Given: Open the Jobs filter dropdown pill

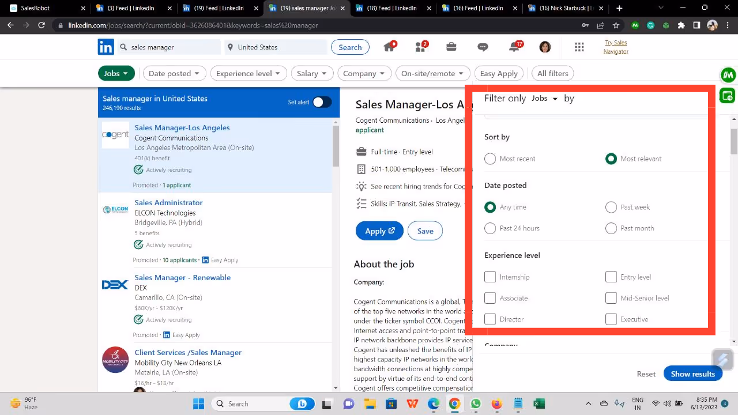Looking at the screenshot, I should pyautogui.click(x=116, y=73).
